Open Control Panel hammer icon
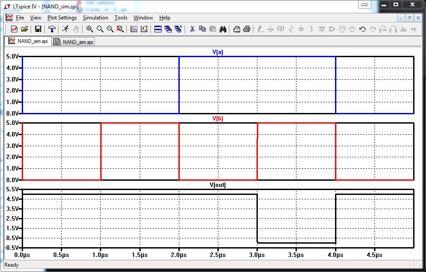Image resolution: width=426 pixels, height=272 pixels. (51, 29)
